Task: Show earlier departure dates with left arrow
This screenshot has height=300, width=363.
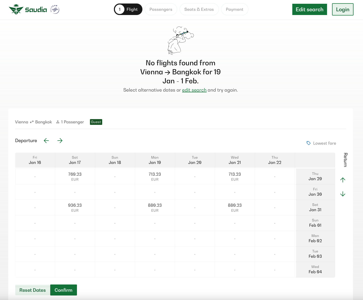Action: click(46, 141)
